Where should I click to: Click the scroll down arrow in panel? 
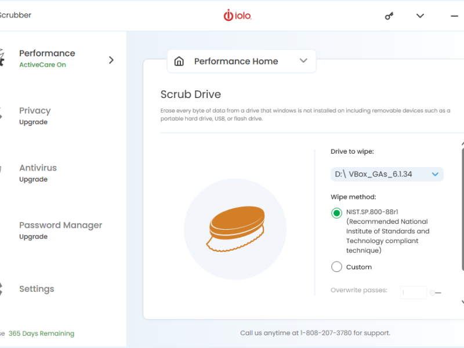462,302
